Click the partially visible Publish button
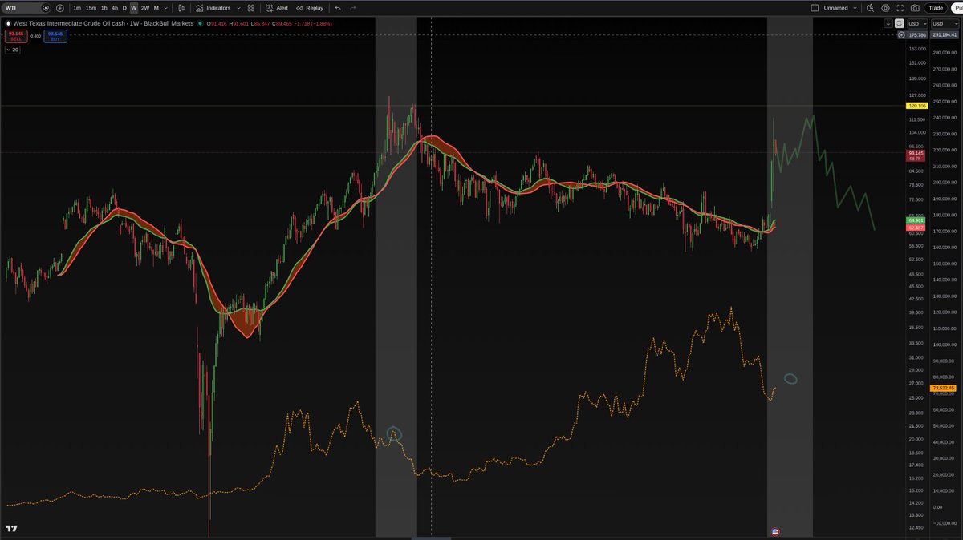Screen dimensions: 963x540 click(957, 8)
